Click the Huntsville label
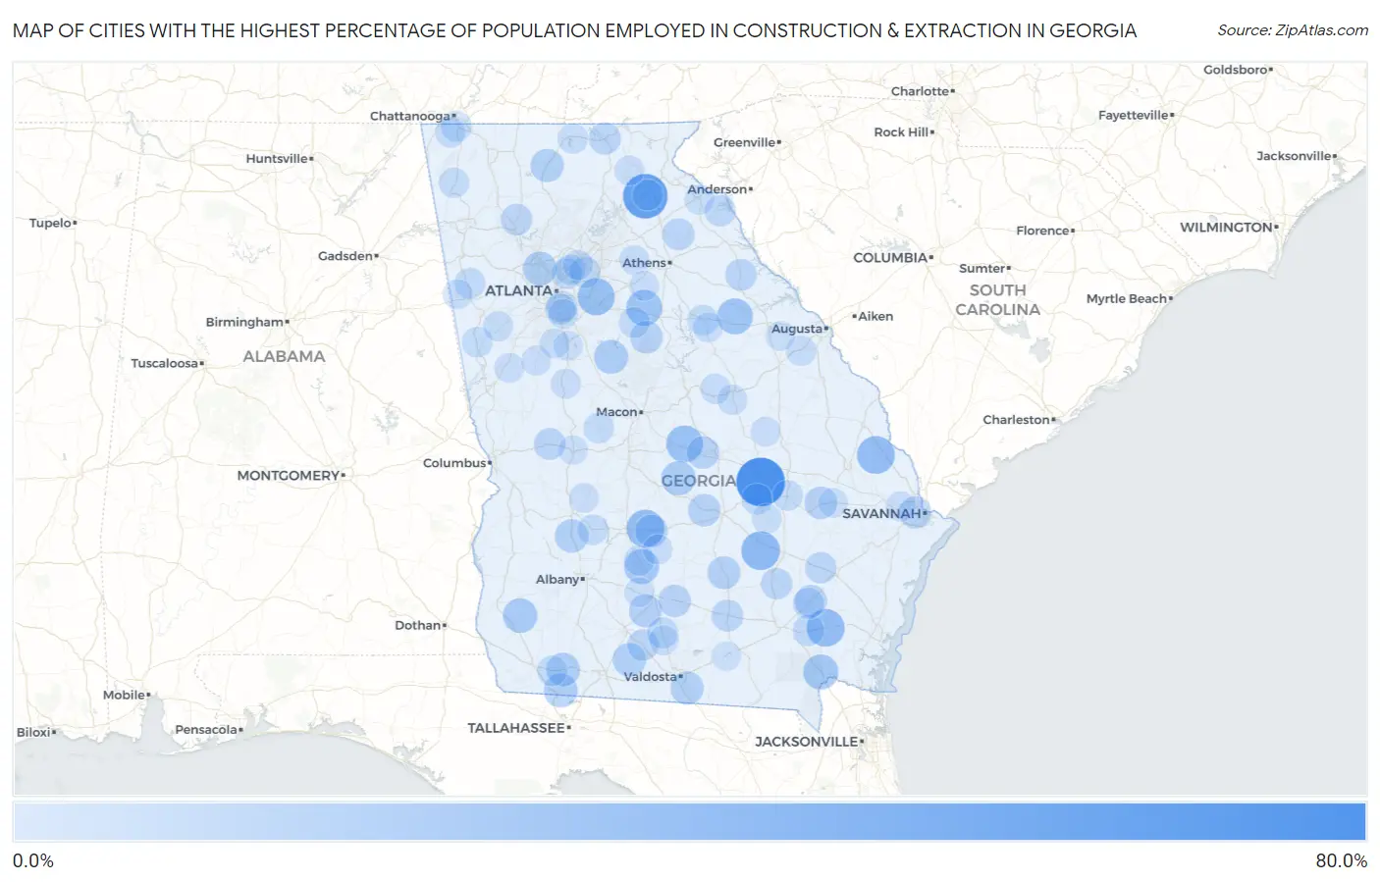This screenshot has width=1380, height=882. 277,159
